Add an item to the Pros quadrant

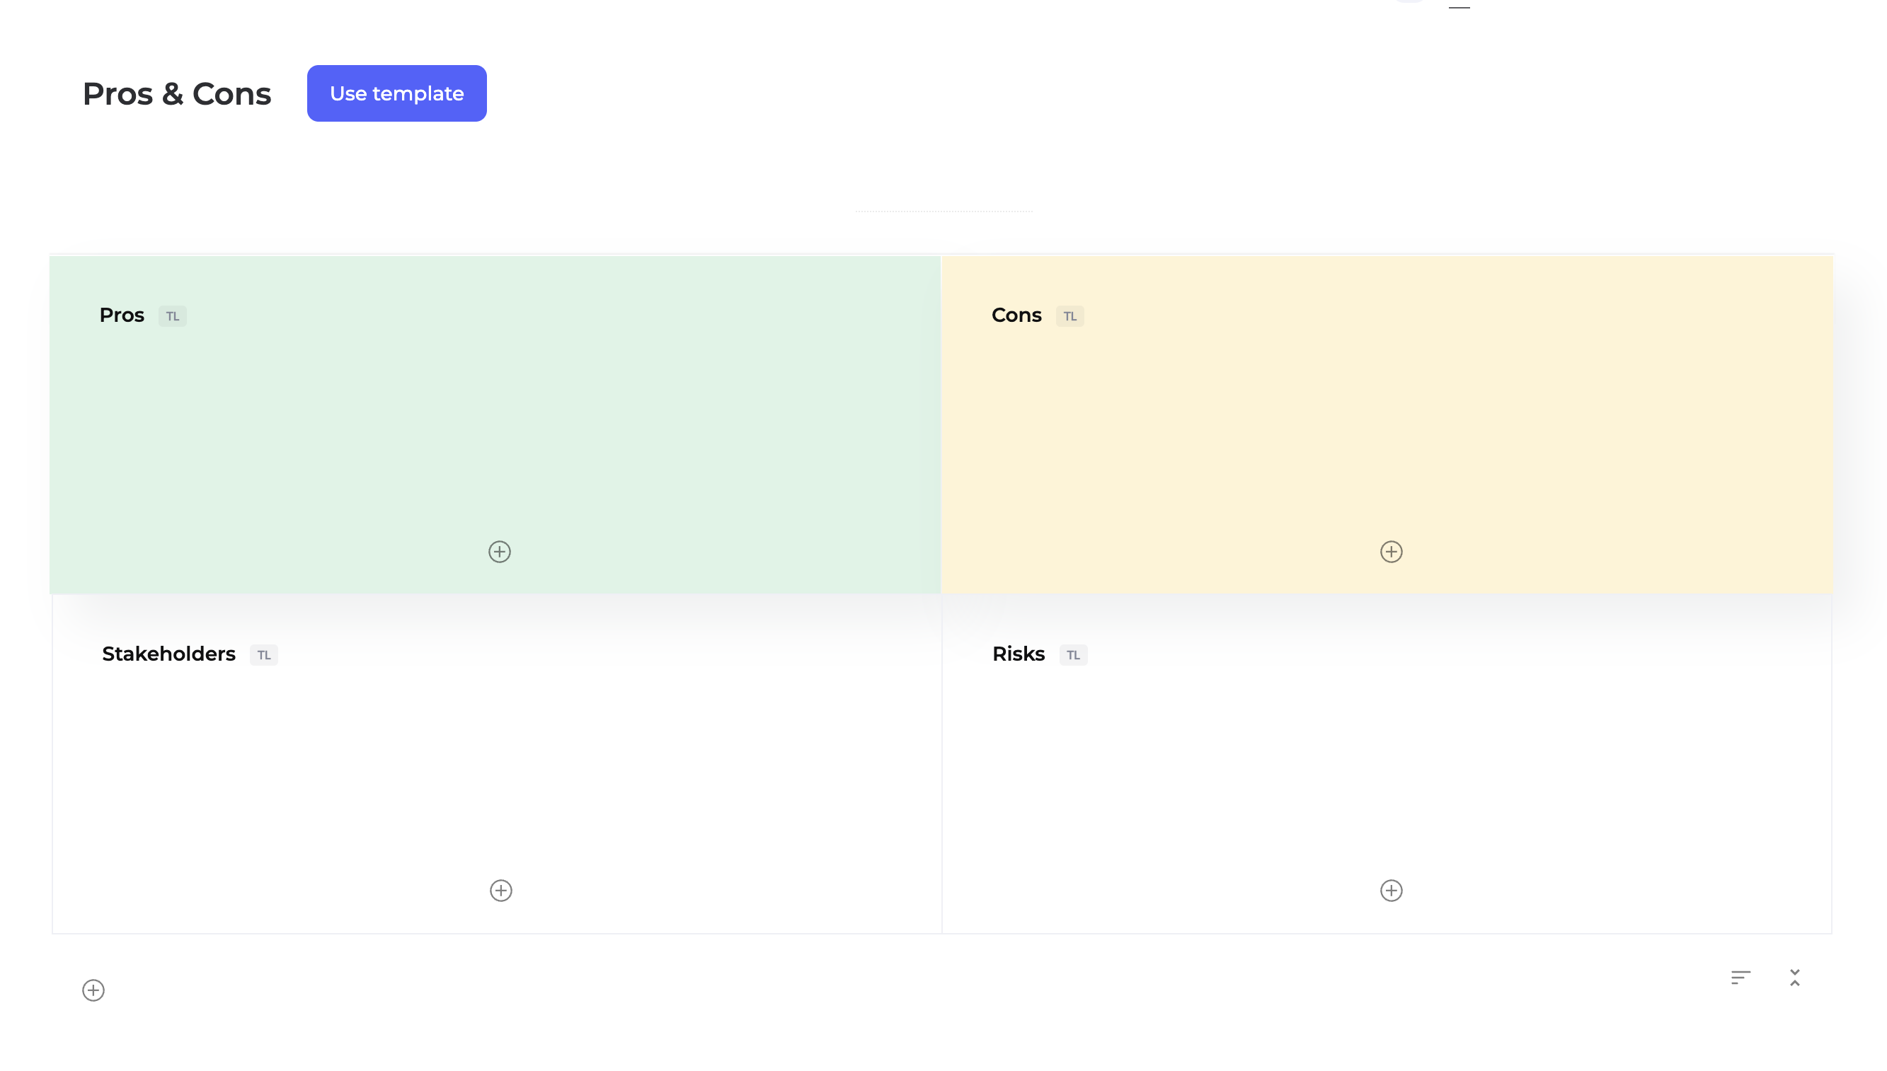tap(500, 552)
